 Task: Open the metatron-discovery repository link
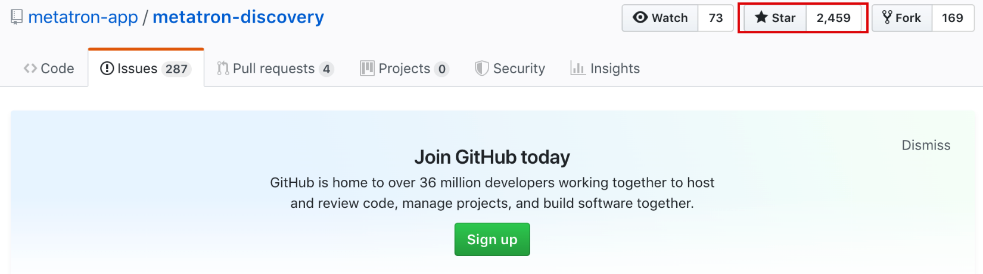(238, 17)
